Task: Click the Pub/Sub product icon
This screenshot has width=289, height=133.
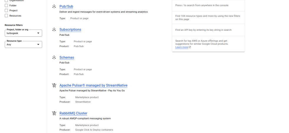Action: (x=54, y=7)
